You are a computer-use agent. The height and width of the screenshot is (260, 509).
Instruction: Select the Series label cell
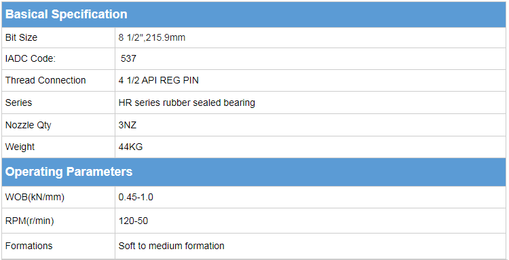(58, 103)
